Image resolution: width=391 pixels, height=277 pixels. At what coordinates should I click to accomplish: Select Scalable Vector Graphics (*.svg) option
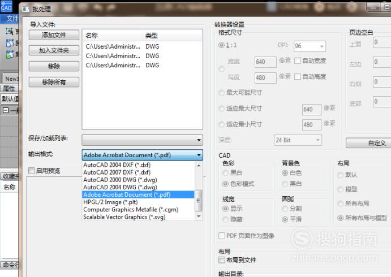[x=138, y=217]
